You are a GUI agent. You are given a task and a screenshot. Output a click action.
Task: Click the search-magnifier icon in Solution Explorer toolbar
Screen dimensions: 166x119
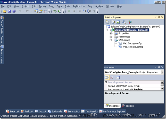[x=124, y=22]
